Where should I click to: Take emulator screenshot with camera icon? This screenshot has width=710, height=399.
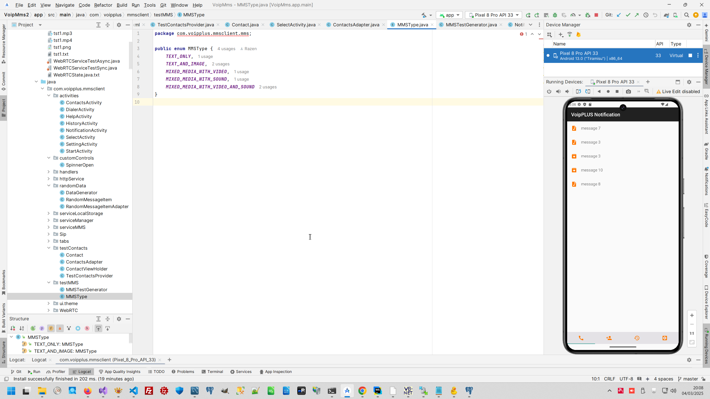628,91
